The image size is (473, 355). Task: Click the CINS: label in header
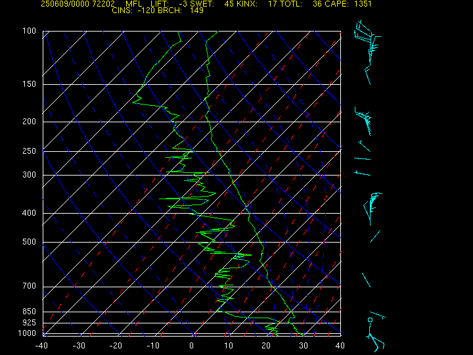pyautogui.click(x=122, y=11)
